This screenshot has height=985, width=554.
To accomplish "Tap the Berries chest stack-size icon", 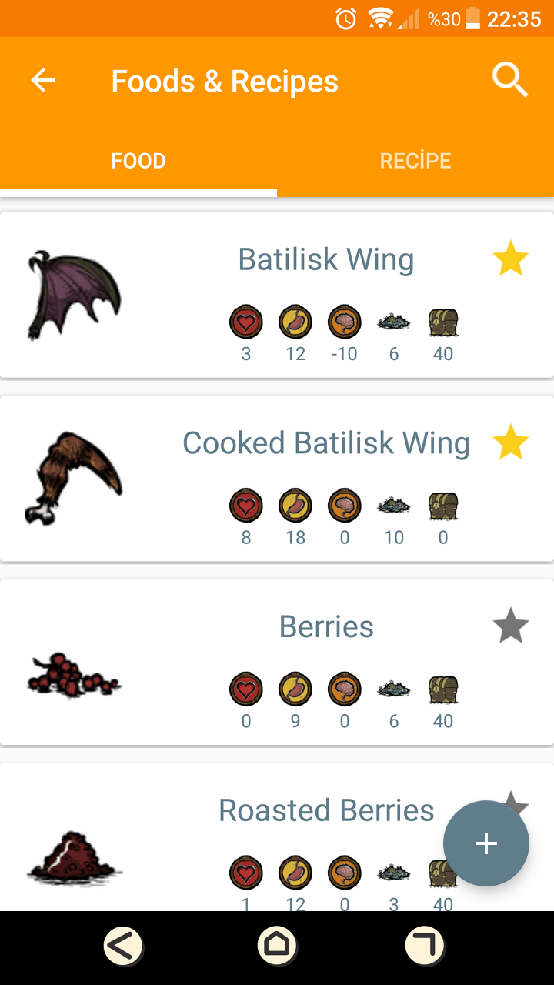I will (x=443, y=689).
